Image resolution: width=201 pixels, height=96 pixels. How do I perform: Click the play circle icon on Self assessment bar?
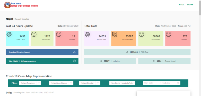point(74,61)
